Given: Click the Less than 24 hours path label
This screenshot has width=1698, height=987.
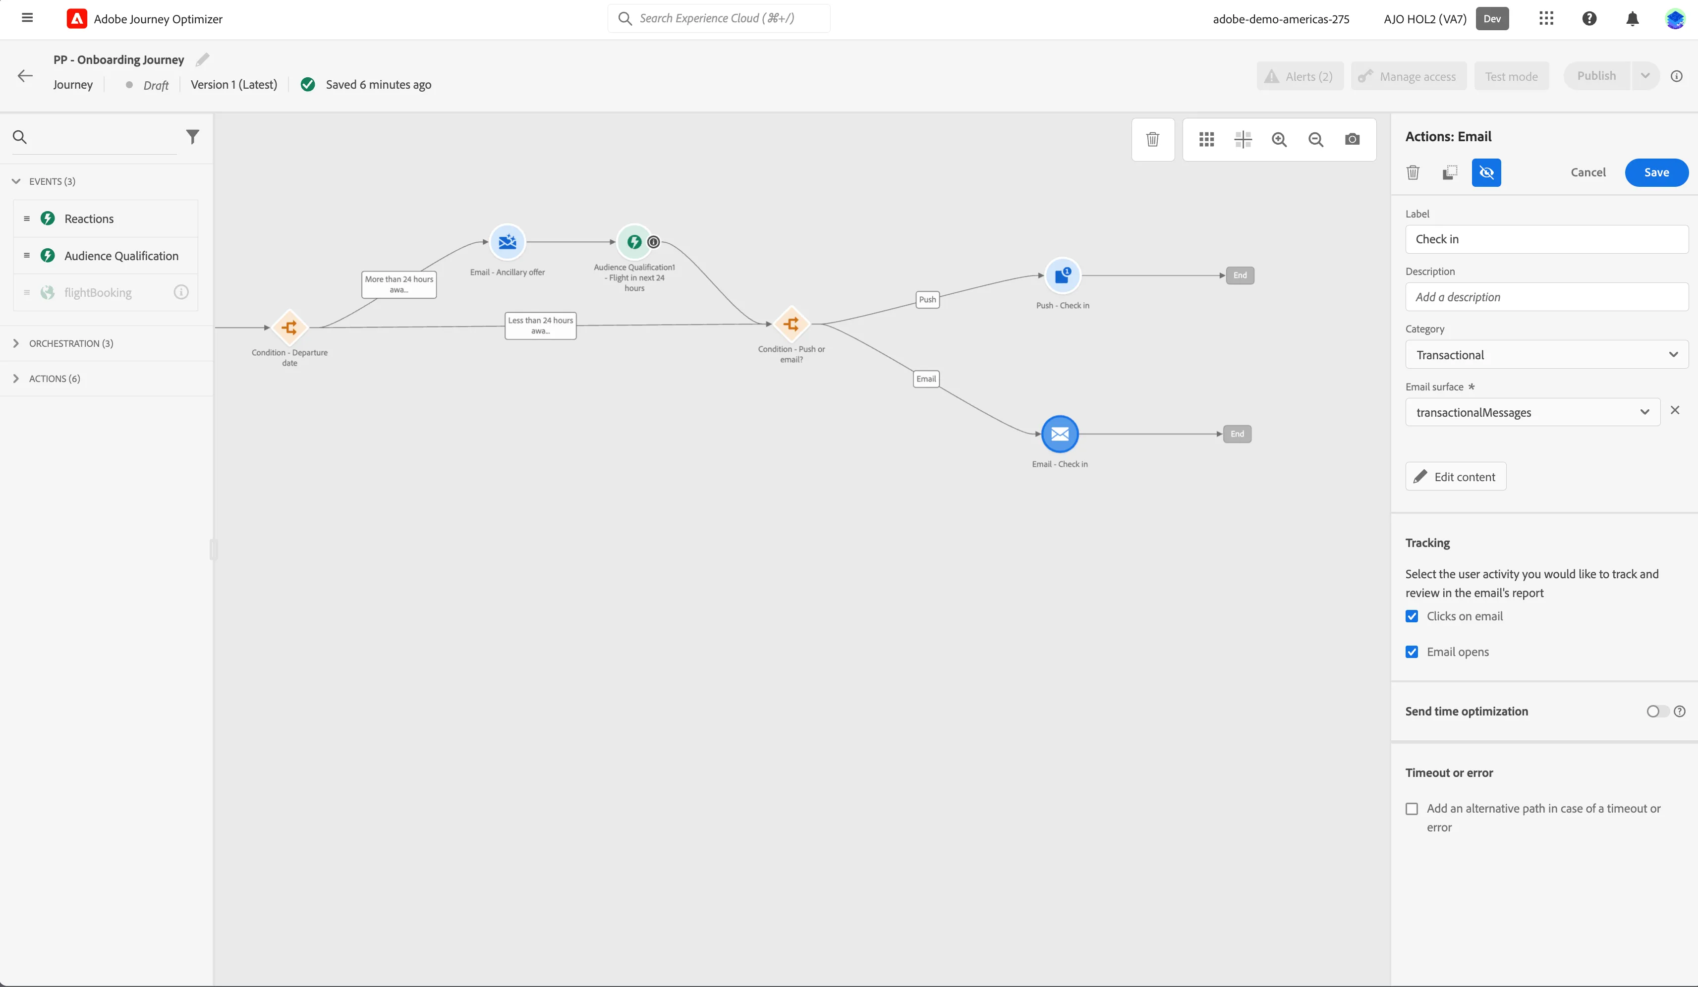Looking at the screenshot, I should [x=540, y=326].
